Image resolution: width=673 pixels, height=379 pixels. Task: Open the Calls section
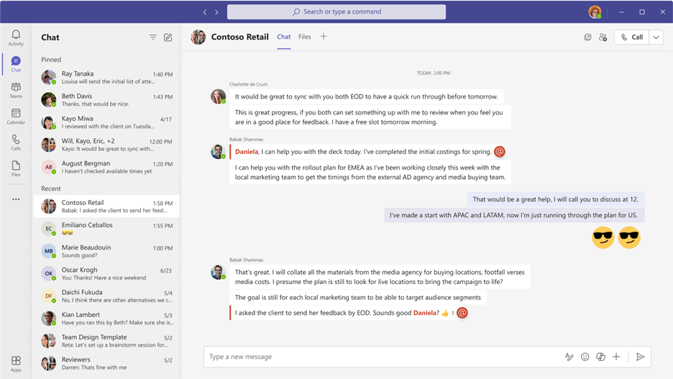[16, 142]
